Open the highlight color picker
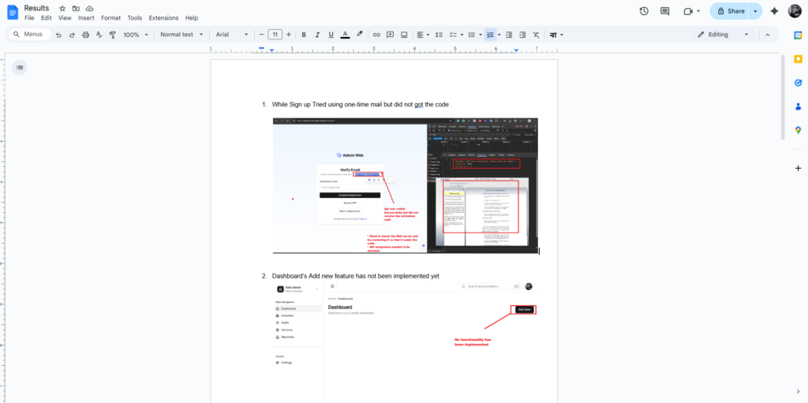 (x=359, y=35)
